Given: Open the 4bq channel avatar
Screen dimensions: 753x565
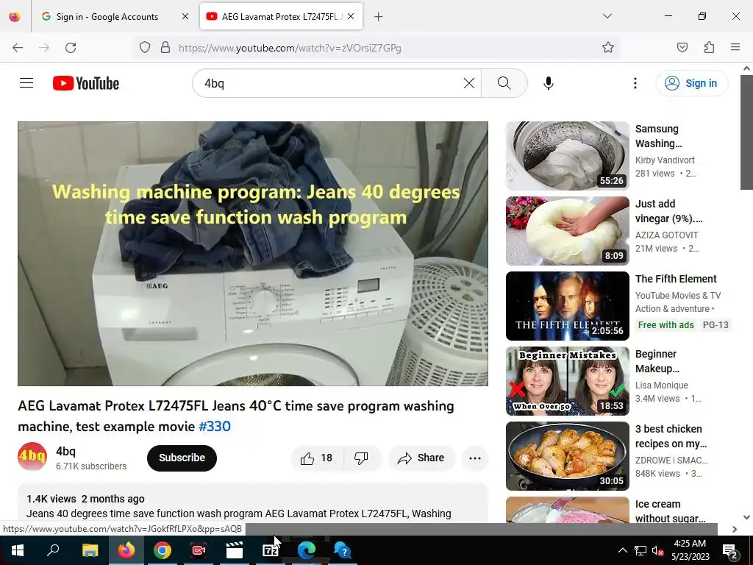Looking at the screenshot, I should (32, 456).
